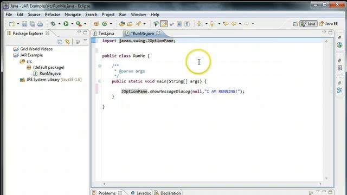
Task: Close the RunMe.java editor tab
Action: [158, 33]
